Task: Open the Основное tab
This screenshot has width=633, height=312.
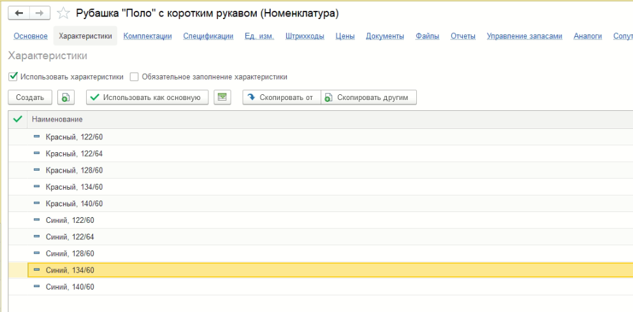Action: pyautogui.click(x=31, y=36)
